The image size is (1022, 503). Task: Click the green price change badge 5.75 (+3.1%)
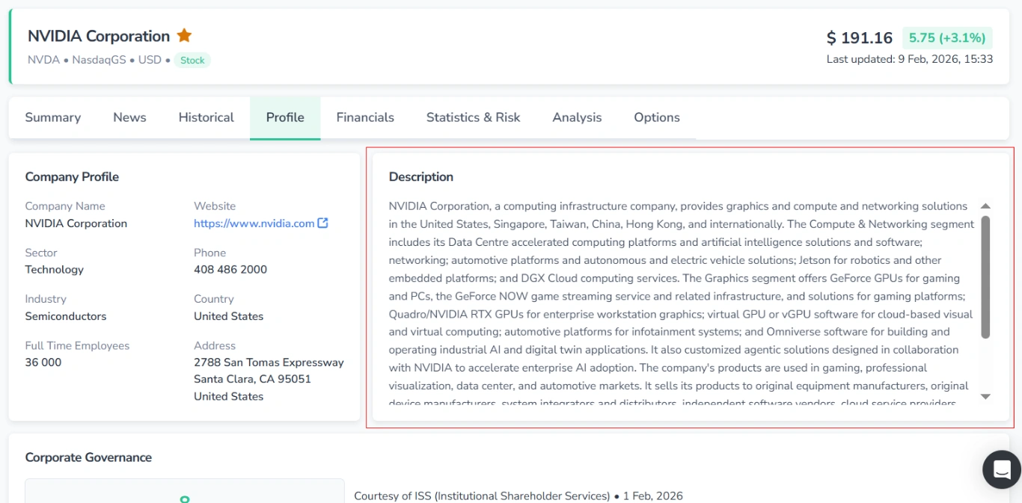click(947, 37)
